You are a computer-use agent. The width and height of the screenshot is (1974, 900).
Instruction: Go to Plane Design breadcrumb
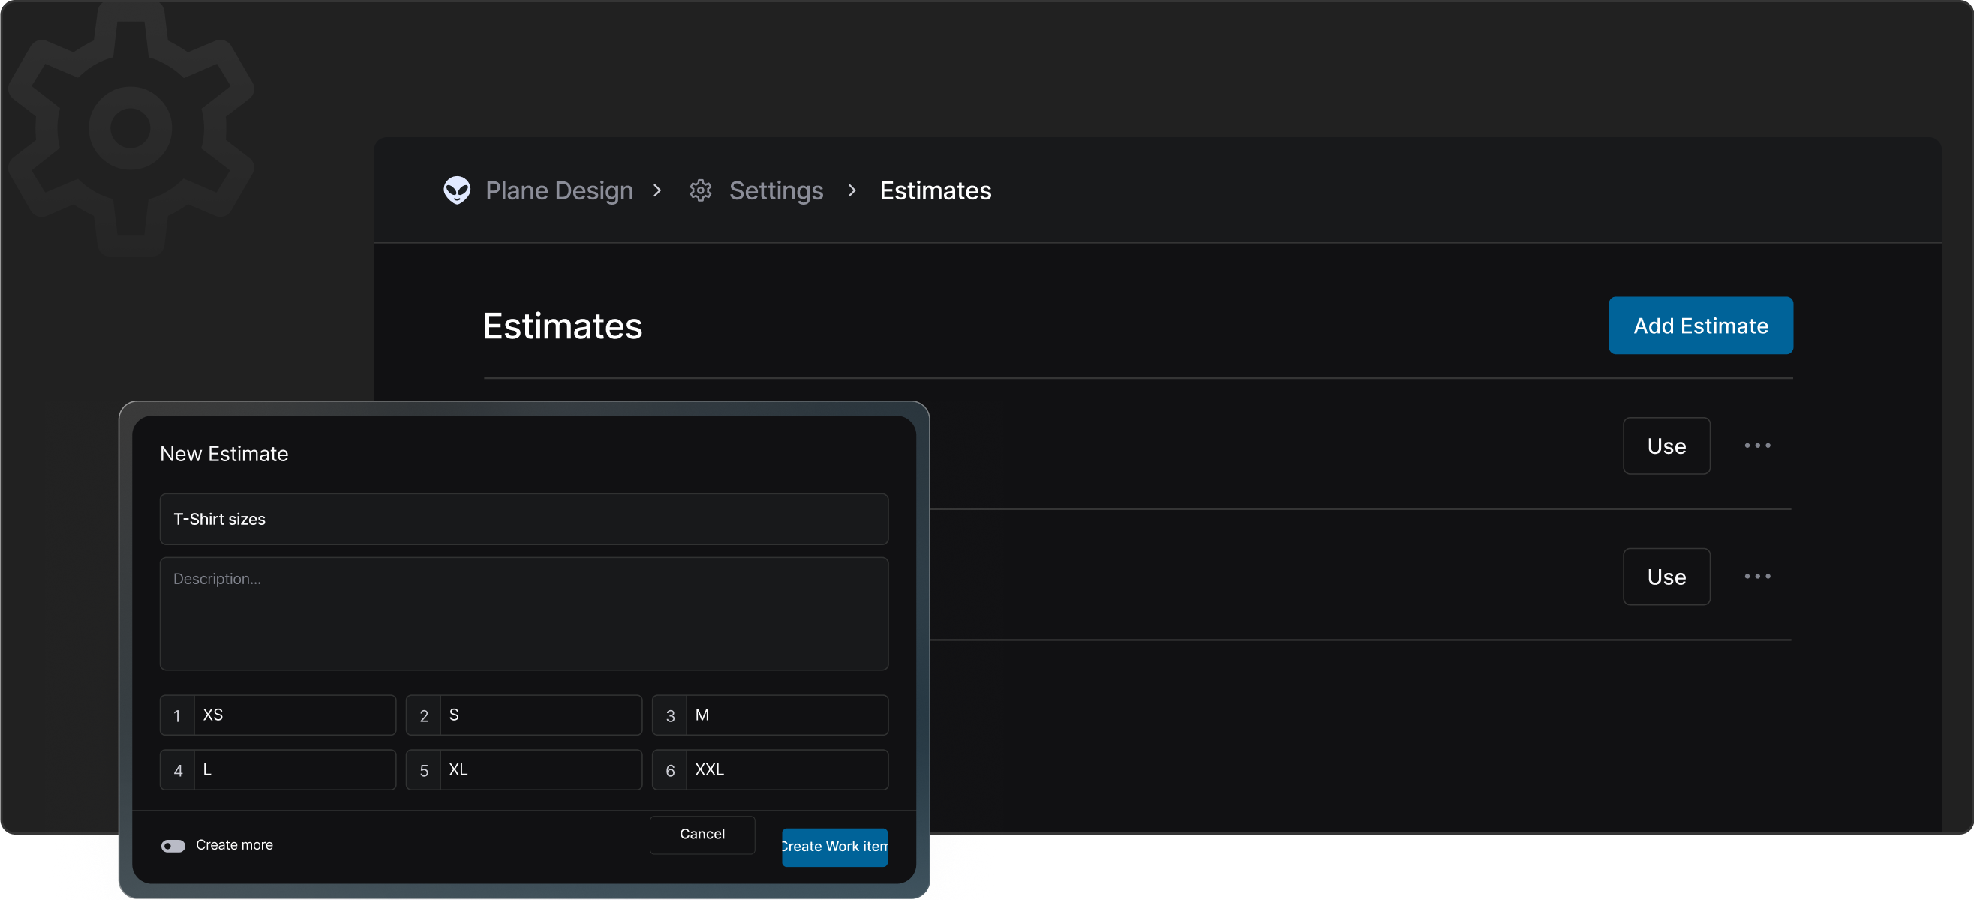[559, 190]
